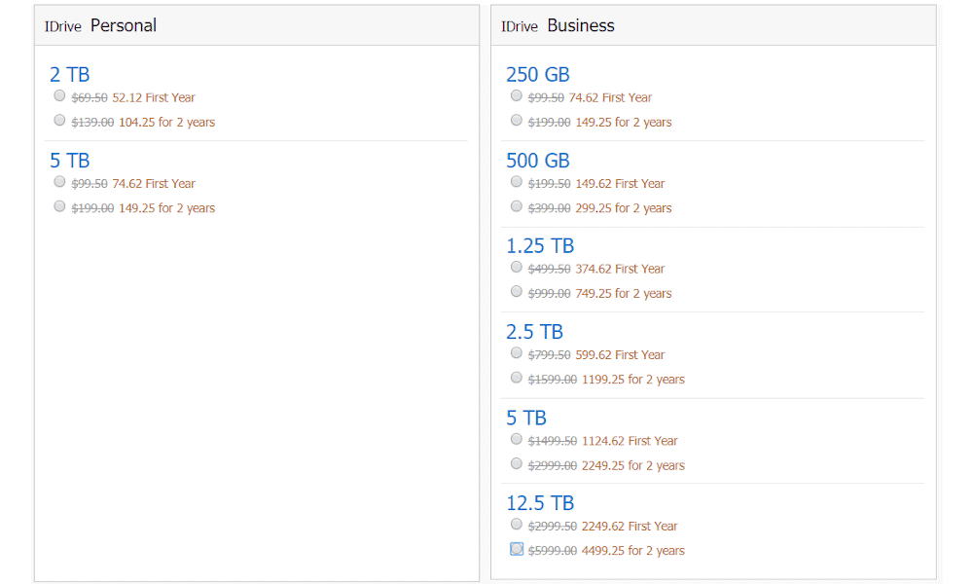Screen dimensions: 973x584
Task: Select Business 5 TB for 2 years radio
Action: pos(517,463)
